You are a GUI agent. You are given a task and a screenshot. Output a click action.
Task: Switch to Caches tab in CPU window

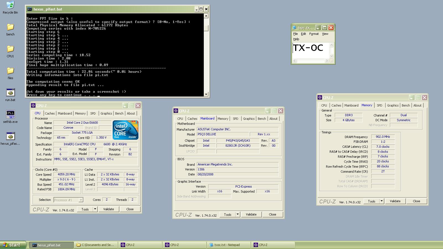[x=50, y=113]
